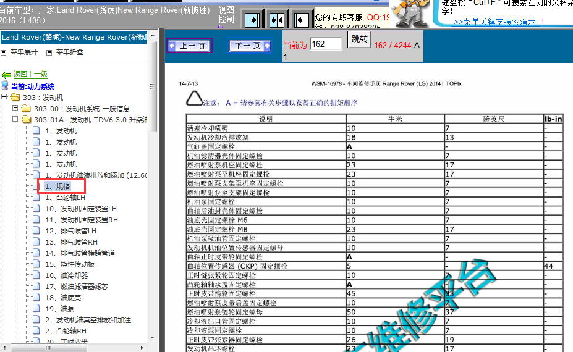Click the tree panel vertical scrollbar thumb
Image resolution: width=573 pixels, height=352 pixels.
pos(153,86)
